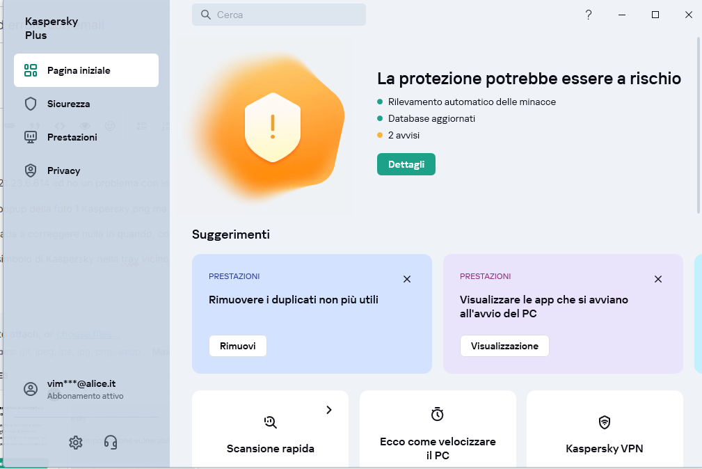Close the startup apps suggestion card
The image size is (702, 469).
tap(658, 279)
